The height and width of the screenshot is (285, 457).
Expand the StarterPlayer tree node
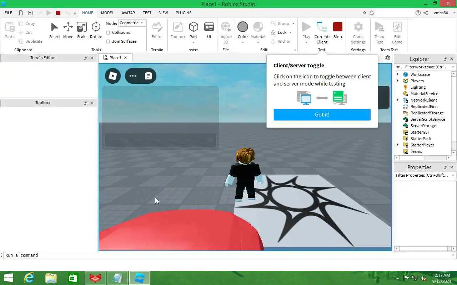pyautogui.click(x=397, y=145)
